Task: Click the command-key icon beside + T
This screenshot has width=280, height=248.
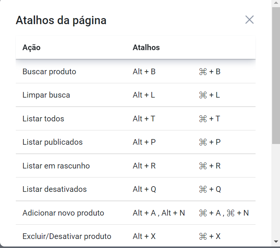Action: pos(203,119)
